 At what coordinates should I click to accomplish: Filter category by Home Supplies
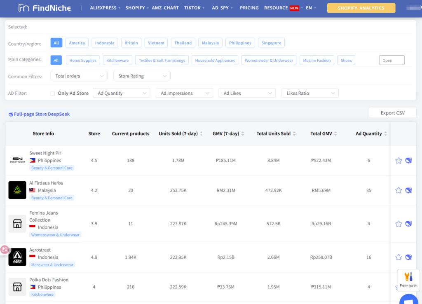click(x=83, y=60)
